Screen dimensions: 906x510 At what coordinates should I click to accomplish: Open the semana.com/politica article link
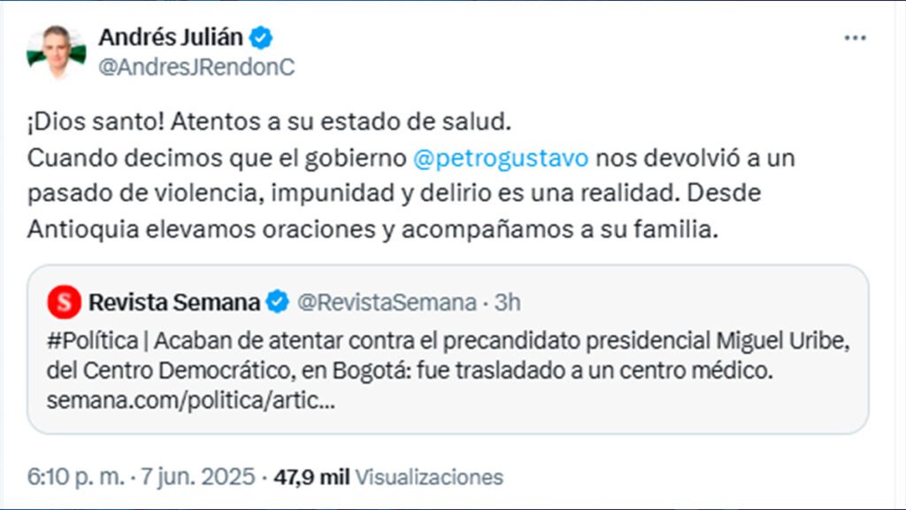tap(190, 400)
